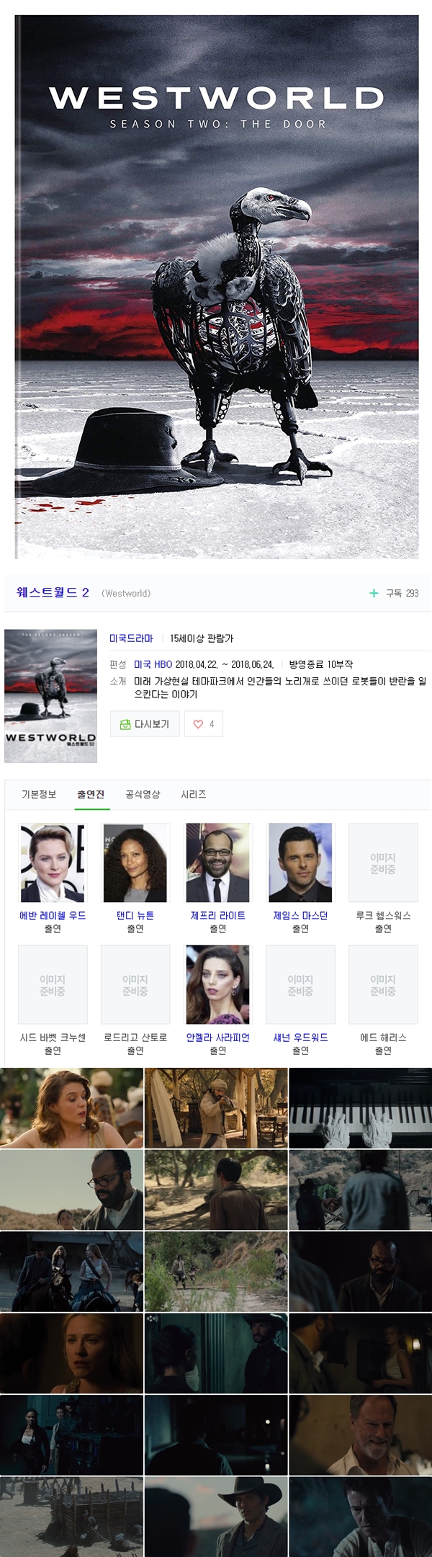Open the 공식영상 tab
Screen dimensions: 432x1557
pos(143,794)
